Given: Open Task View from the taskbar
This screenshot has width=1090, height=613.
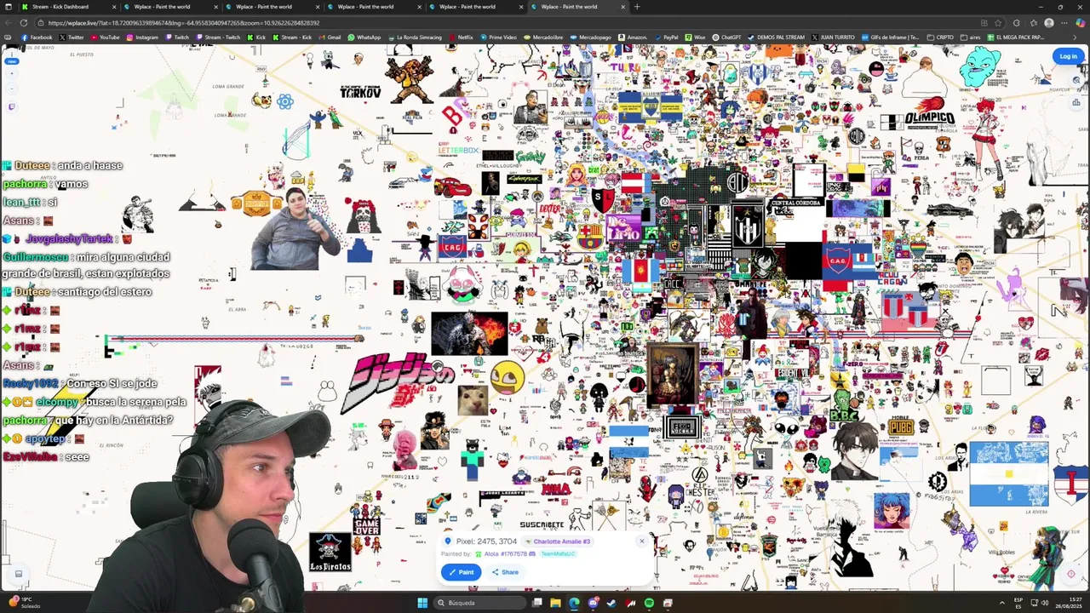Looking at the screenshot, I should [x=537, y=603].
